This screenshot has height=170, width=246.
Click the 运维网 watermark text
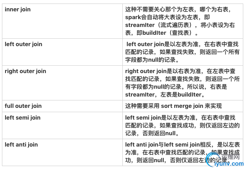click(x=231, y=157)
